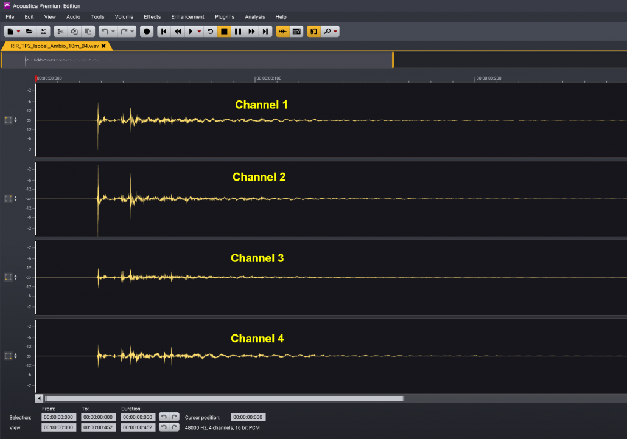Click the selection undo button in Selection row
This screenshot has height=439, width=627.
point(163,417)
